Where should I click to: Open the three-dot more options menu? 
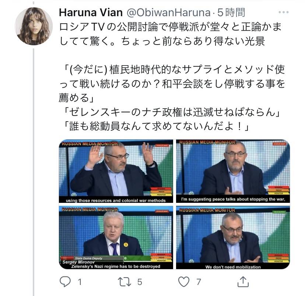coord(283,12)
